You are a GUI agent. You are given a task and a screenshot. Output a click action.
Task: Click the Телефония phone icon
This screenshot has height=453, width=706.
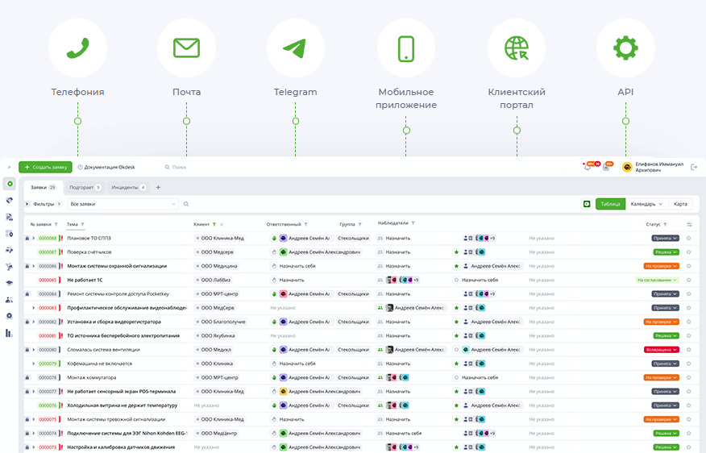pyautogui.click(x=77, y=48)
